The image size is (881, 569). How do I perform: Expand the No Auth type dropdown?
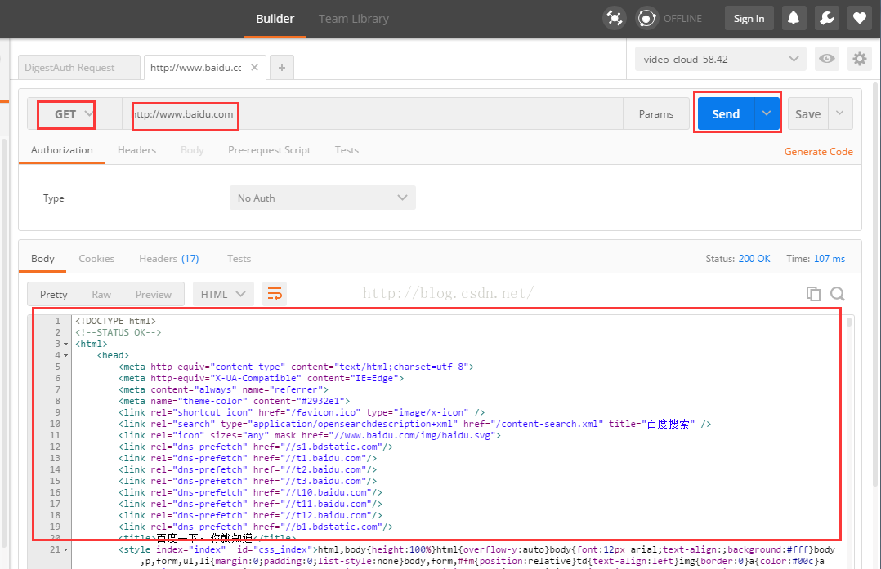[x=322, y=198]
